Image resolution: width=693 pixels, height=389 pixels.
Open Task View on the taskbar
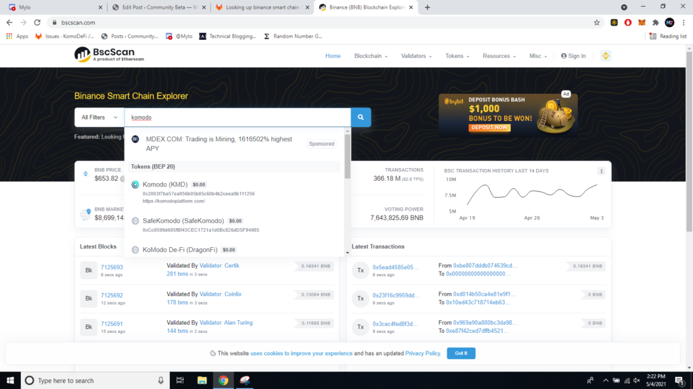180,380
